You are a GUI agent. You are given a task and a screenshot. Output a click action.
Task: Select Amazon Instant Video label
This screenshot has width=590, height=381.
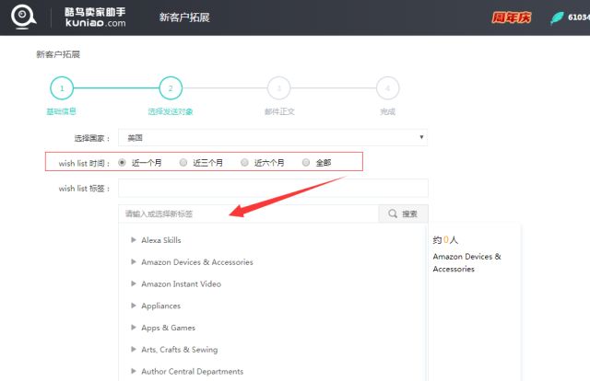[181, 283]
